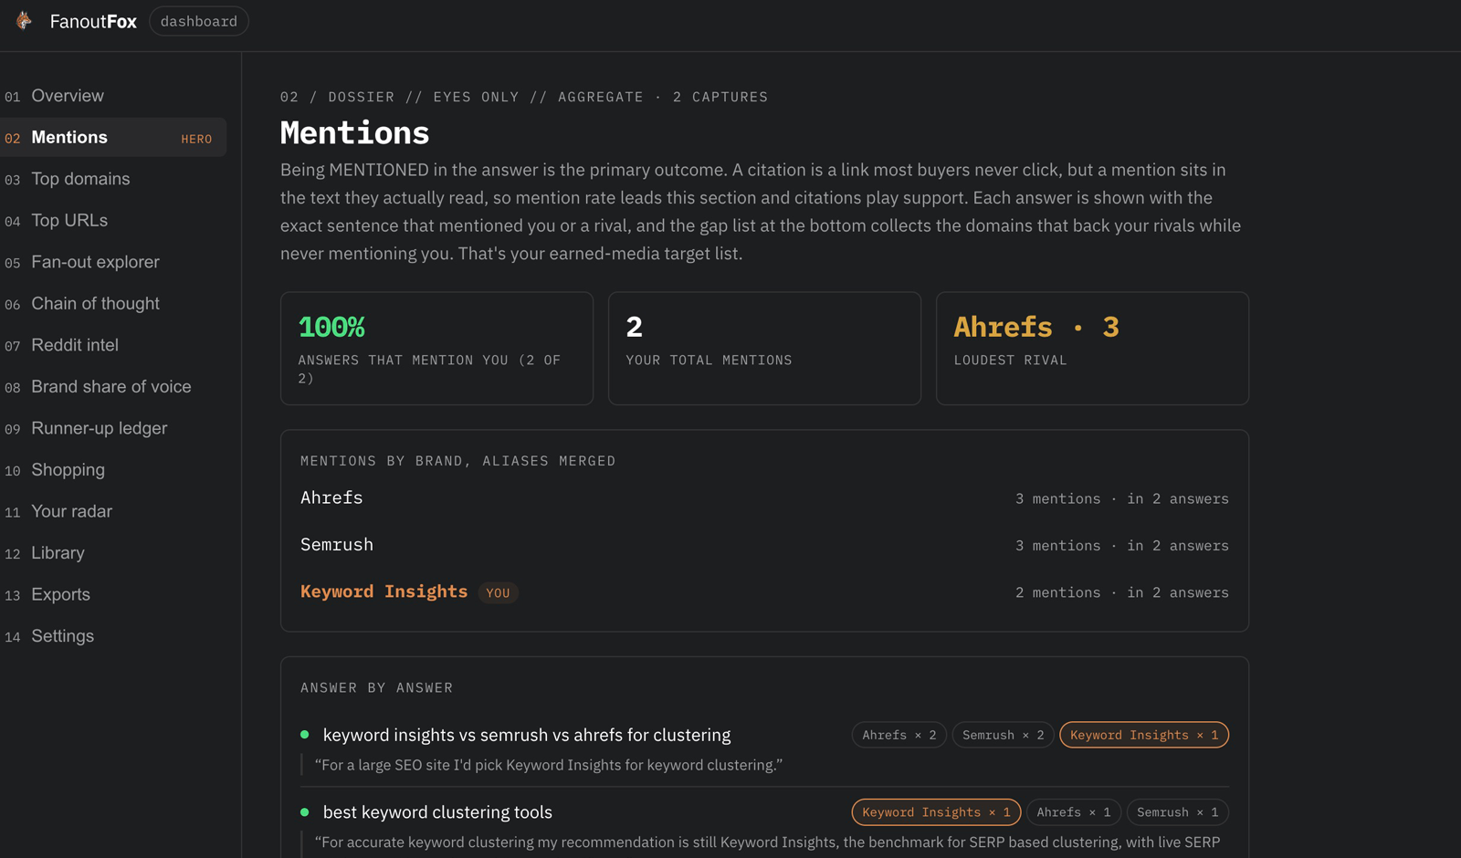
Task: Select the Semrush brand row
Action: [764, 545]
